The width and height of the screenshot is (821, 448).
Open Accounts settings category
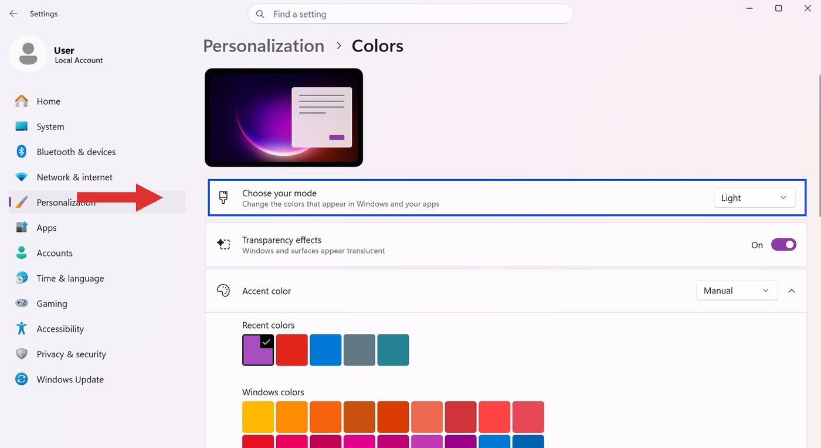(97, 253)
